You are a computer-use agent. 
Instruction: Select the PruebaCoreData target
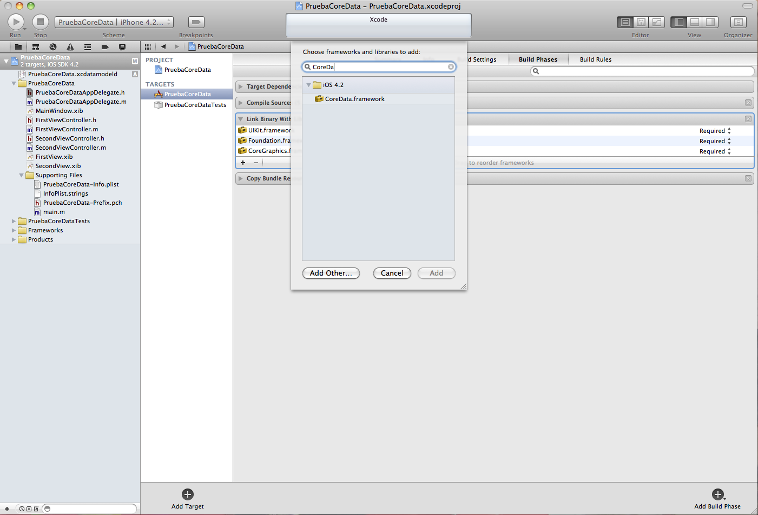coord(187,94)
